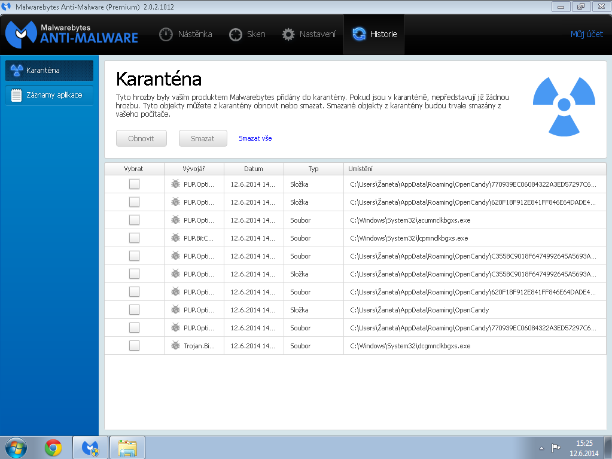Click the bug icon in the C3558C90 Složka row
The width and height of the screenshot is (612, 459).
[x=176, y=273]
